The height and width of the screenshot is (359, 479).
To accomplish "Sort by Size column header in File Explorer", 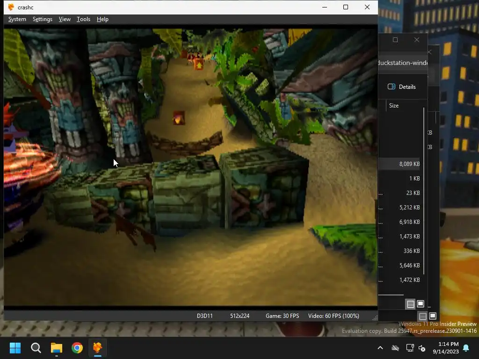I will tap(394, 106).
